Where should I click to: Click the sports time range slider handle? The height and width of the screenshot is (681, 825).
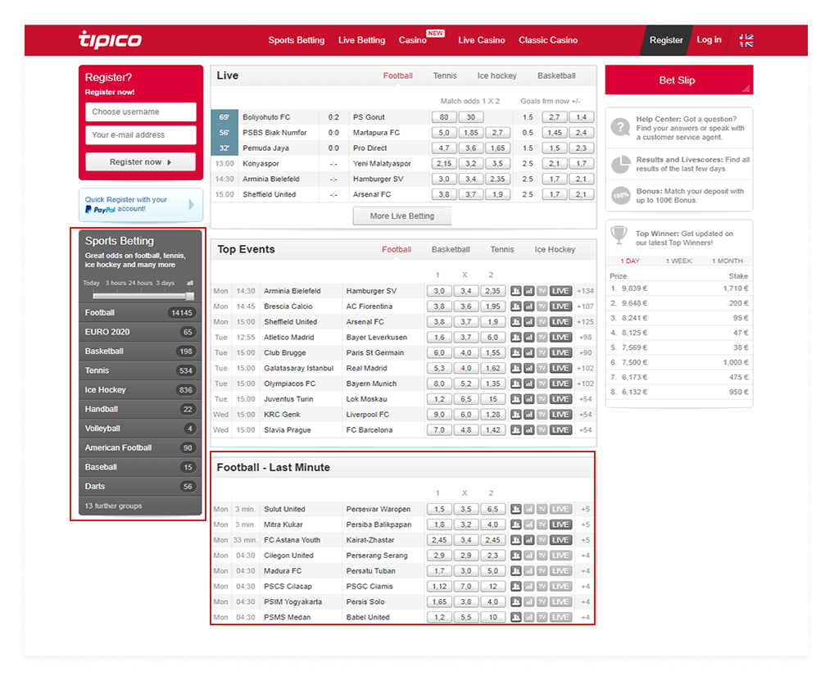(x=190, y=296)
